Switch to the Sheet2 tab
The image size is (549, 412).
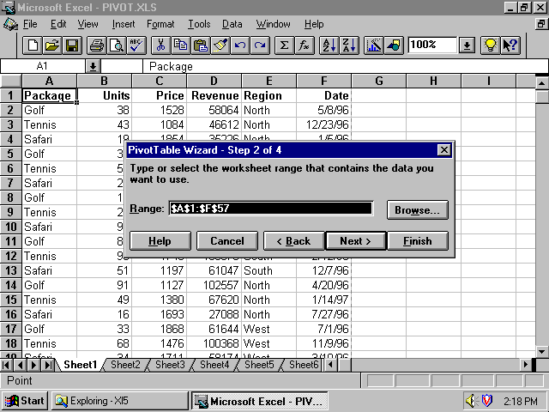[x=125, y=365]
